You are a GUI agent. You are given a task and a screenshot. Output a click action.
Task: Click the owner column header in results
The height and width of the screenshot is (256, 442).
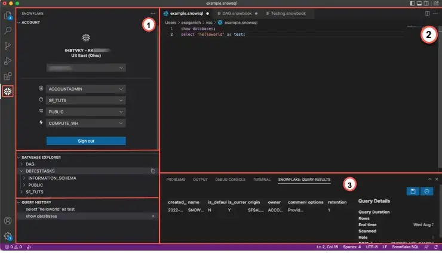(x=274, y=202)
